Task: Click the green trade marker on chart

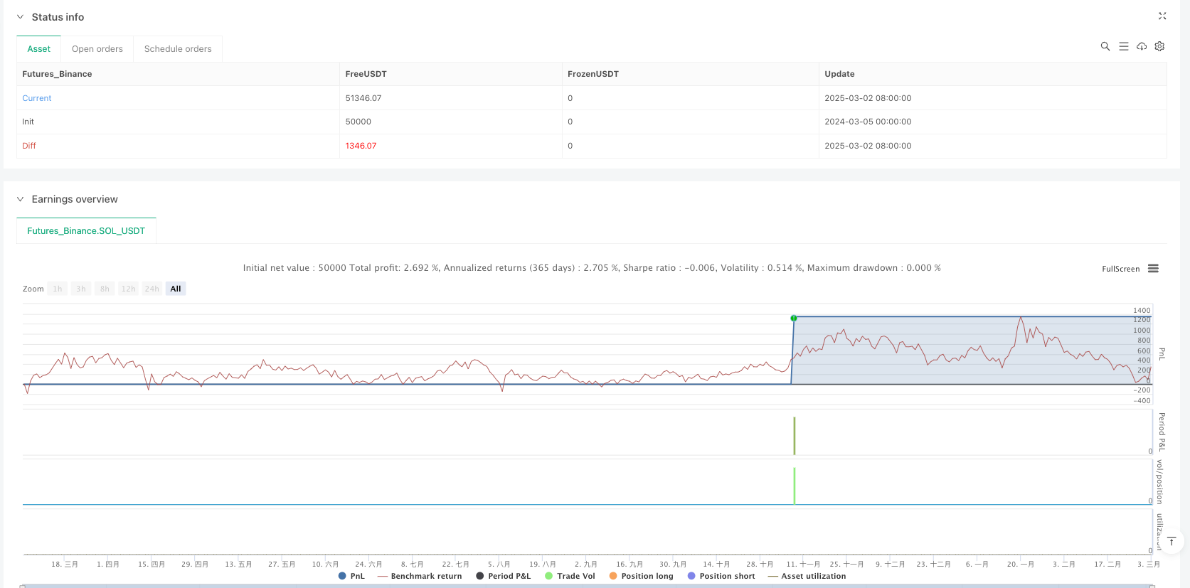Action: coord(794,319)
